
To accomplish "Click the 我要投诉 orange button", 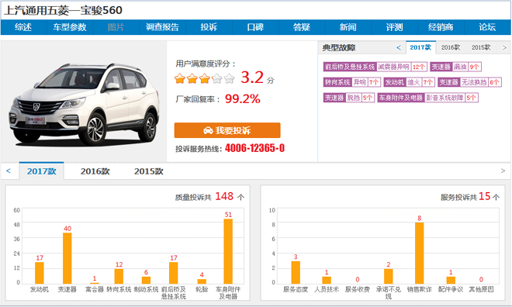I will tap(227, 130).
